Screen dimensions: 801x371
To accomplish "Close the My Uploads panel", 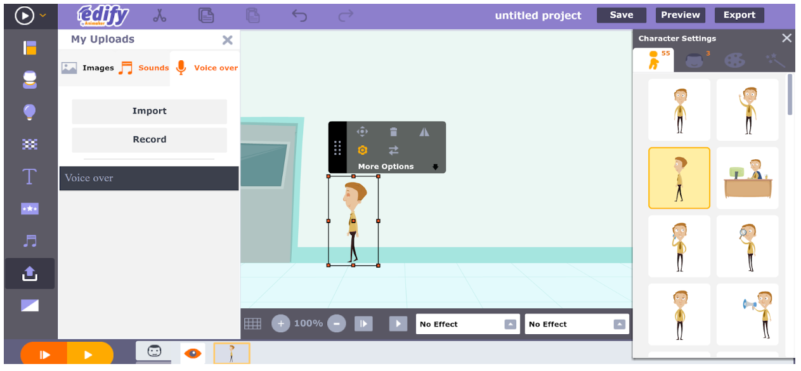I will click(227, 40).
